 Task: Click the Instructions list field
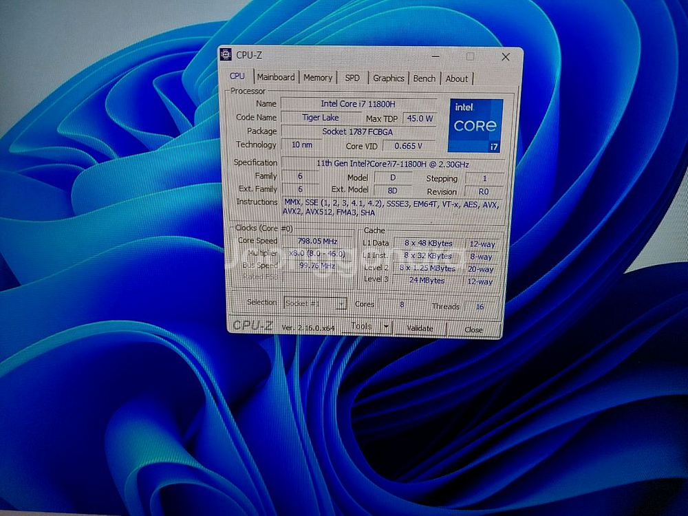click(x=391, y=208)
